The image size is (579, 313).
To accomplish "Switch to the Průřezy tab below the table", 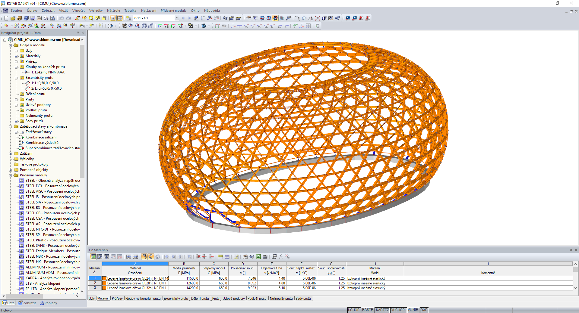I will click(x=117, y=298).
